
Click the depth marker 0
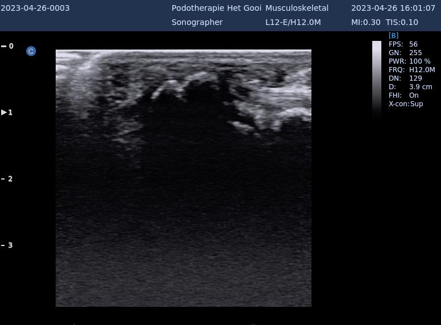click(x=11, y=46)
